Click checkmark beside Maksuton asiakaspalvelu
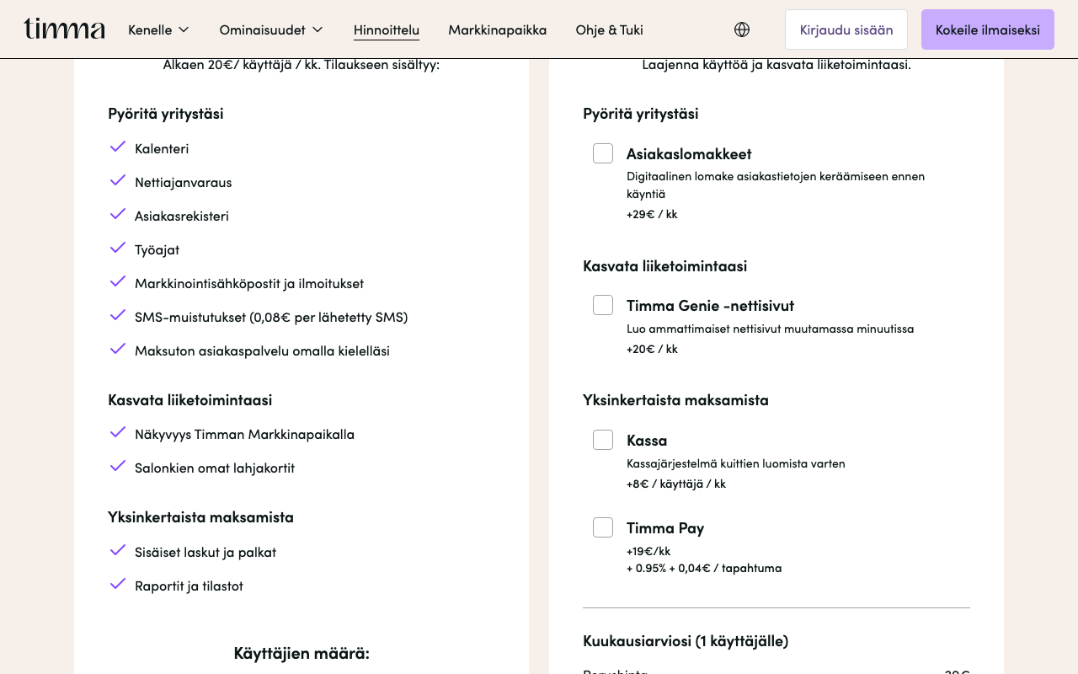1078x674 pixels. (x=118, y=349)
